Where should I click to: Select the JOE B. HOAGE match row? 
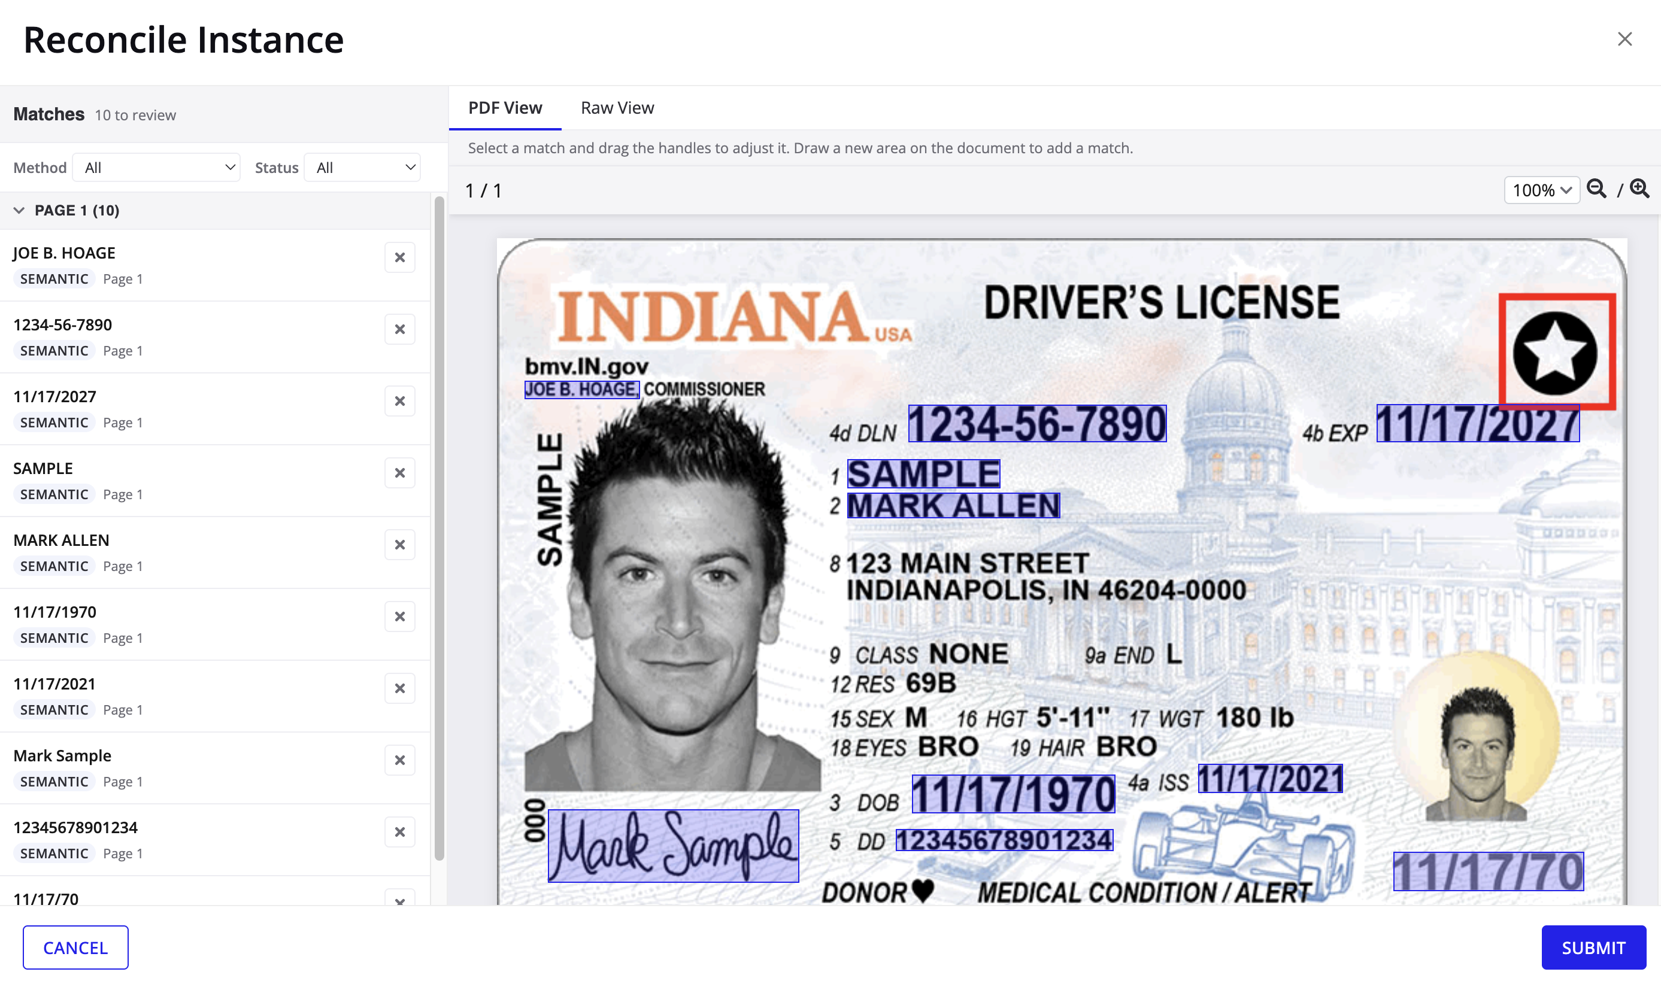[x=215, y=265]
